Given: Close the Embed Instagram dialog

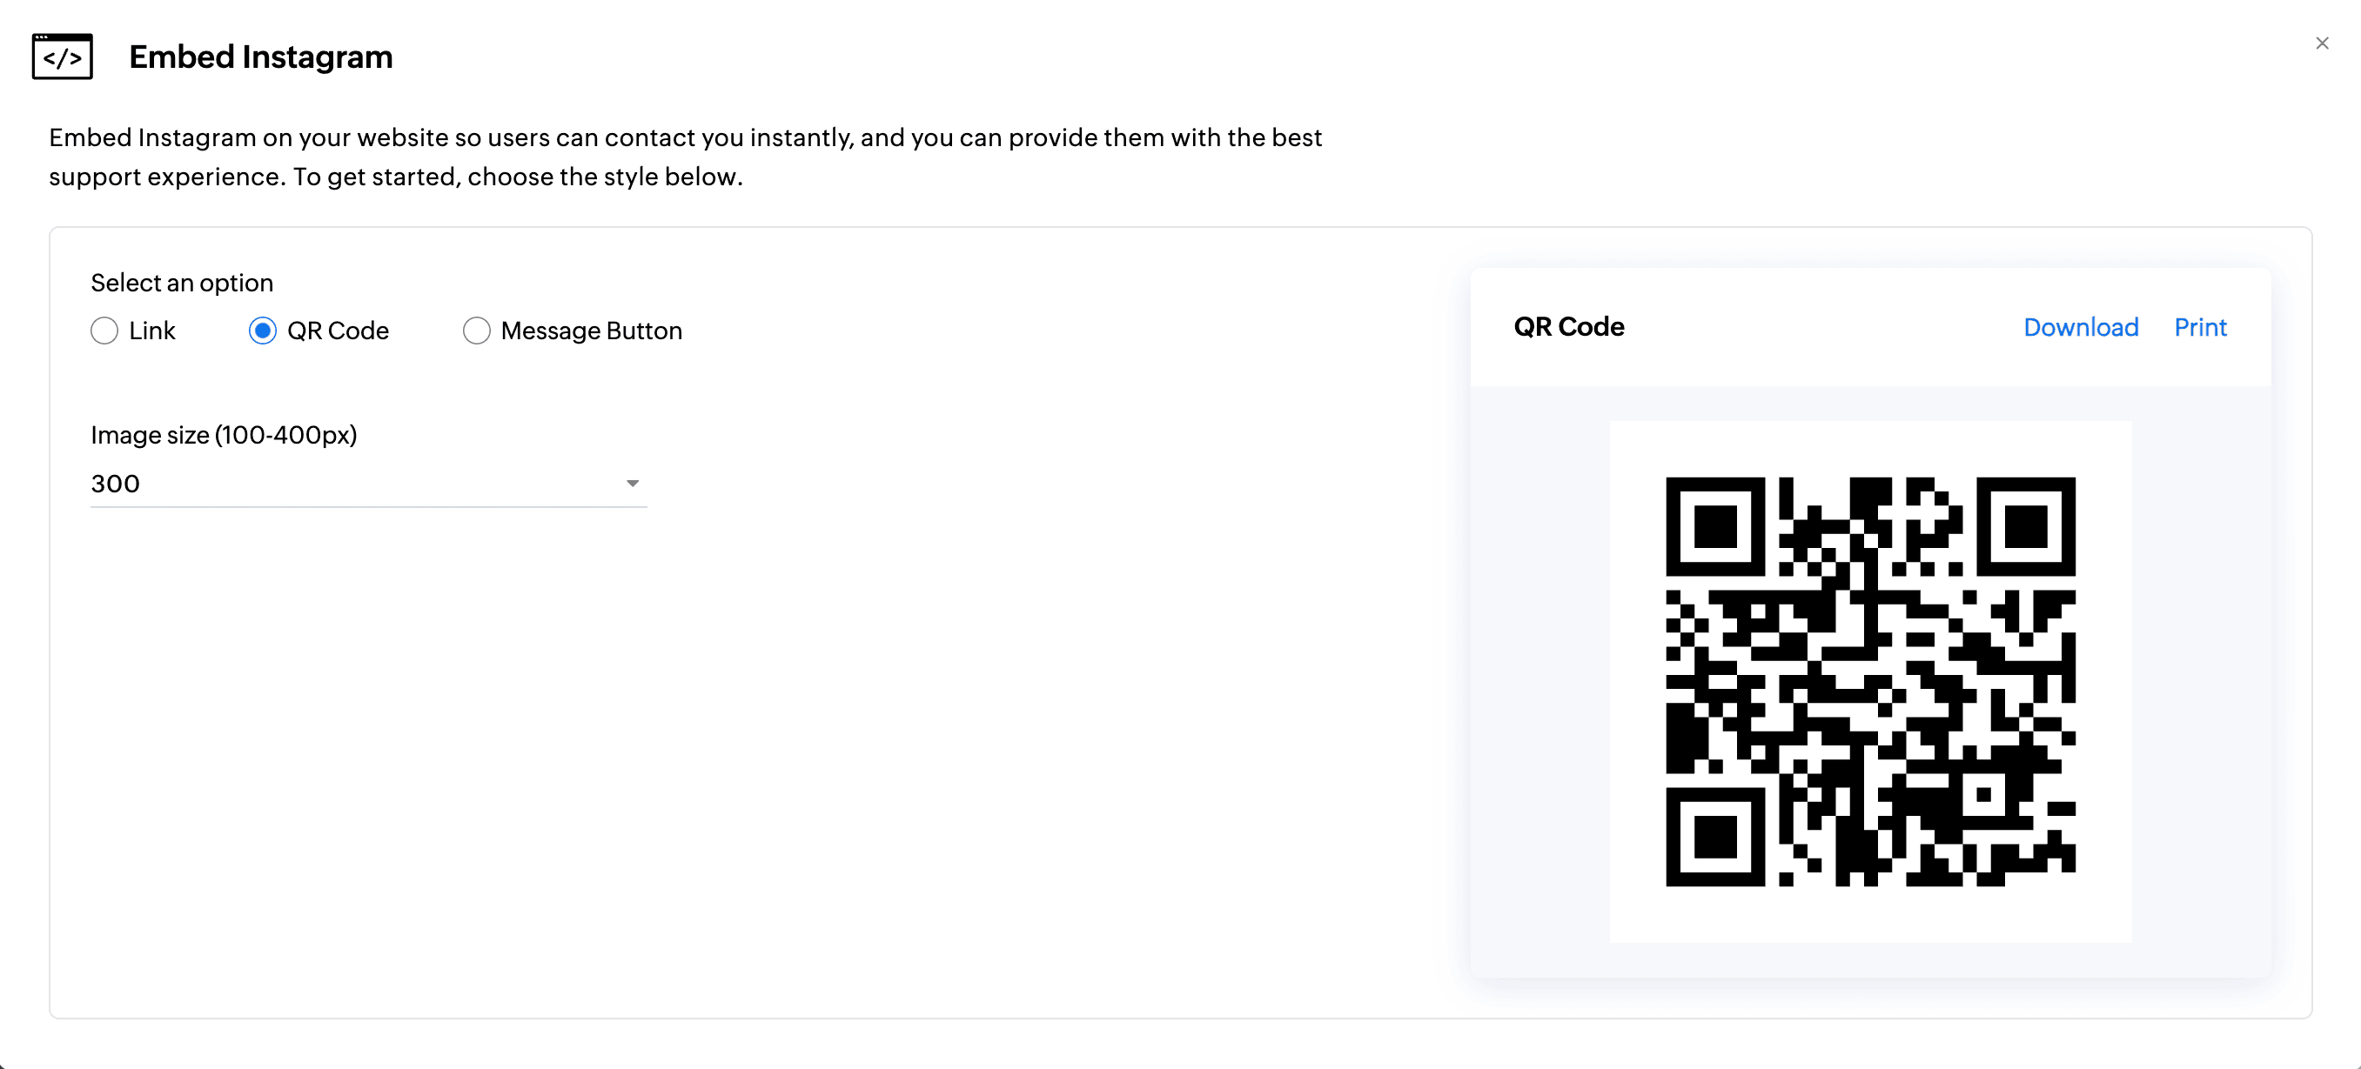Looking at the screenshot, I should click(2322, 43).
